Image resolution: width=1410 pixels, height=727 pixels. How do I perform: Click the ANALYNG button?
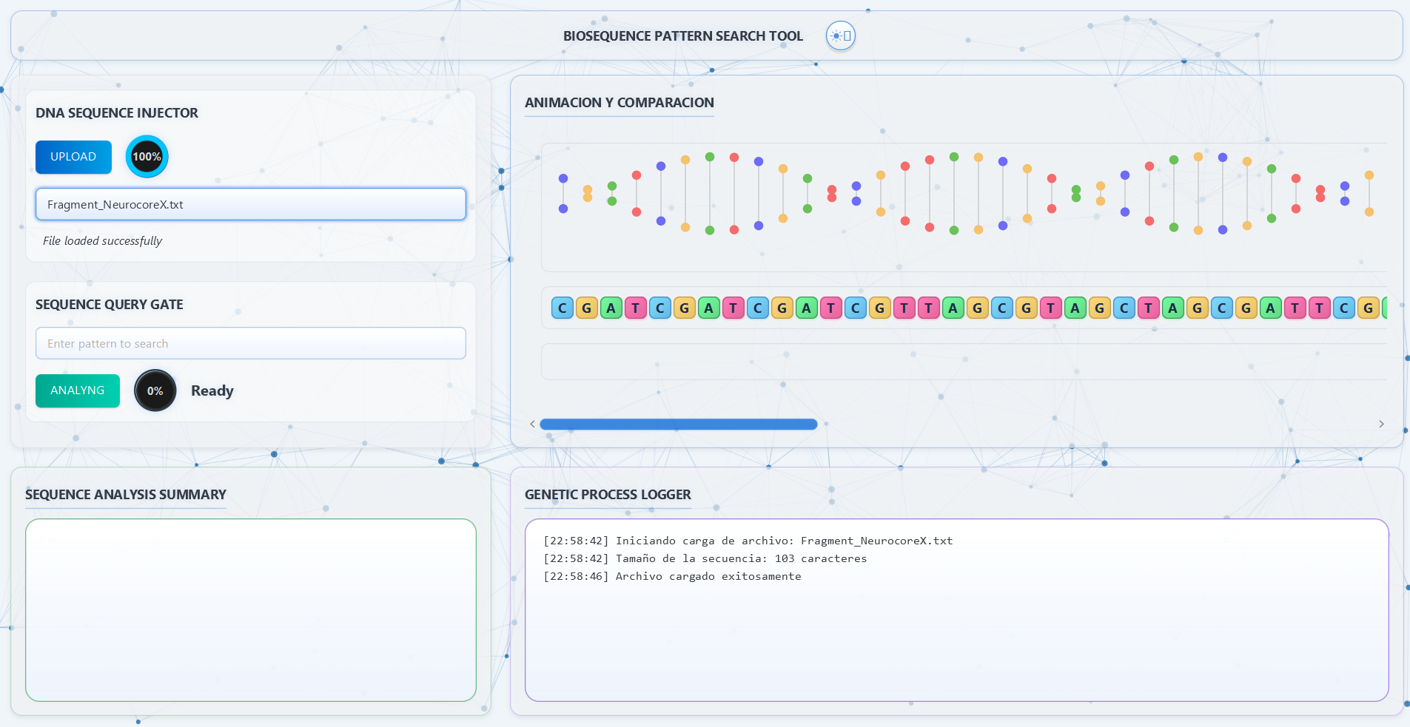[78, 390]
